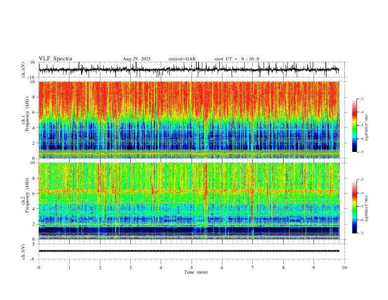Click the ch.1 spectrogram panel

[x=189, y=120]
